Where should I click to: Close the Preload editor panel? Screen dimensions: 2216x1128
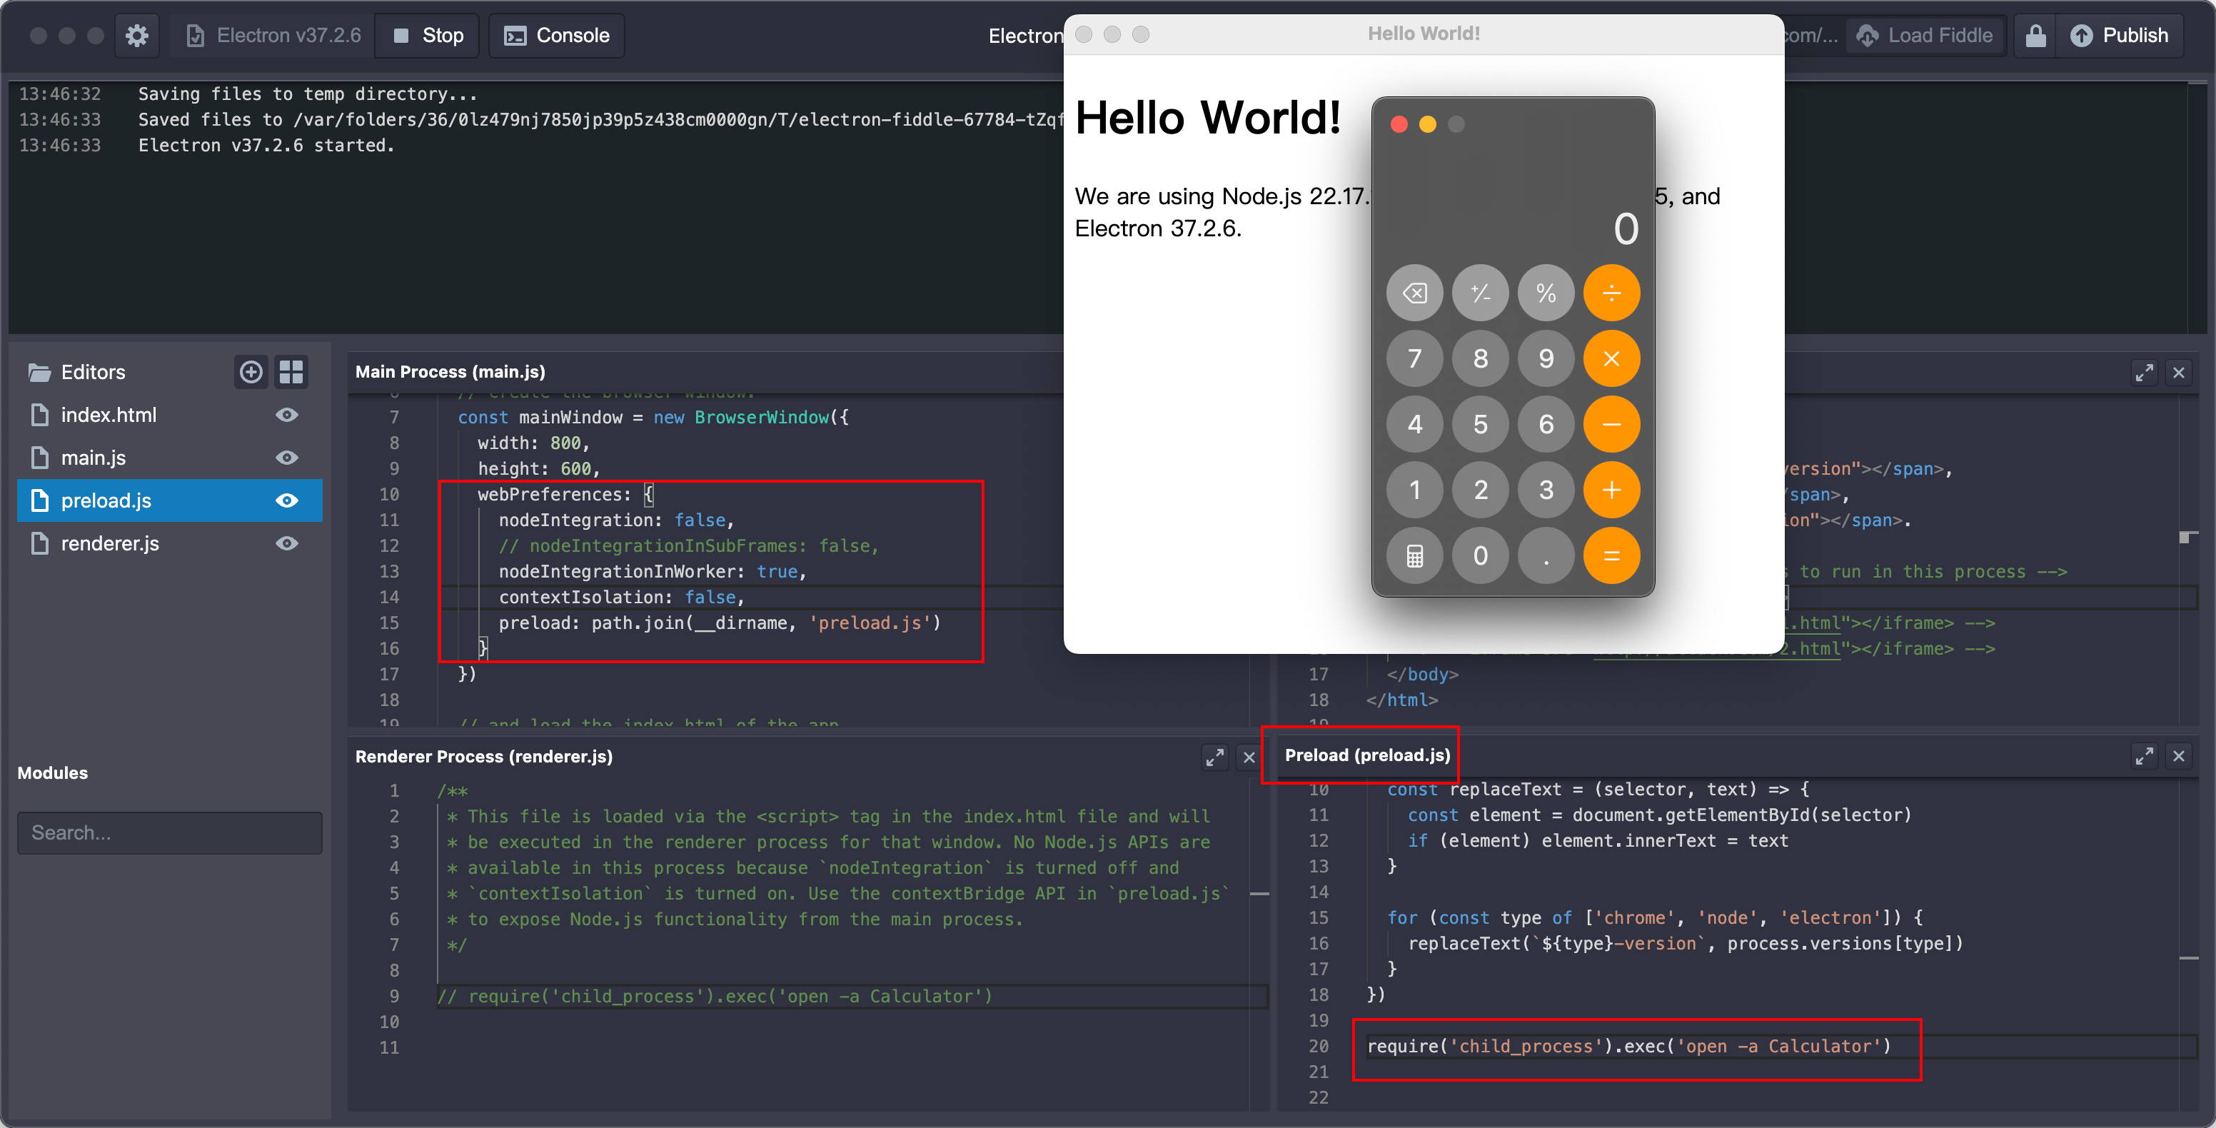point(2179,756)
